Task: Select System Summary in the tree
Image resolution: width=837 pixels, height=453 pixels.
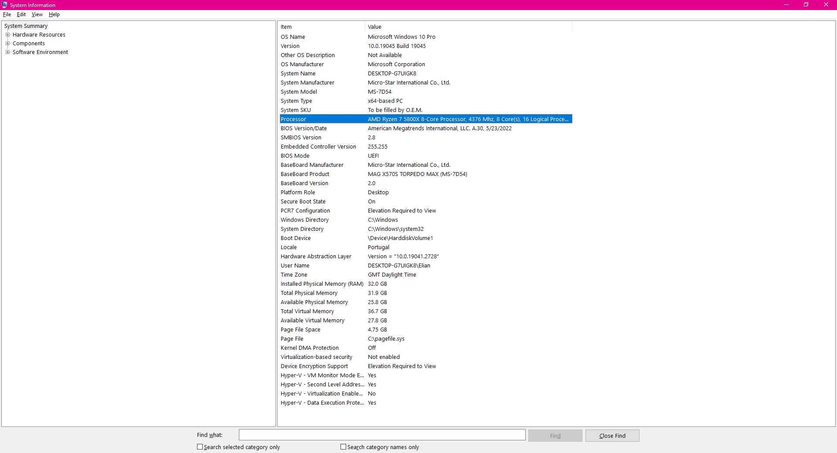Action: pyautogui.click(x=26, y=26)
